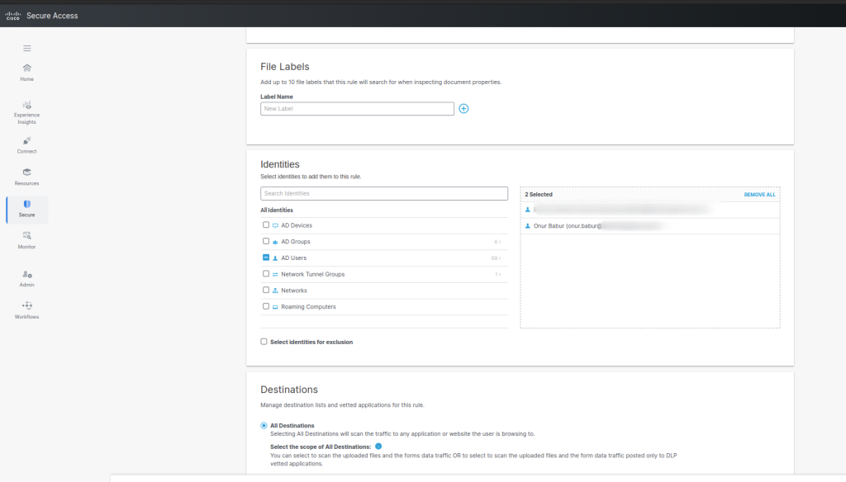The height and width of the screenshot is (482, 846).
Task: Open the Admin section icon
Action: point(26,274)
